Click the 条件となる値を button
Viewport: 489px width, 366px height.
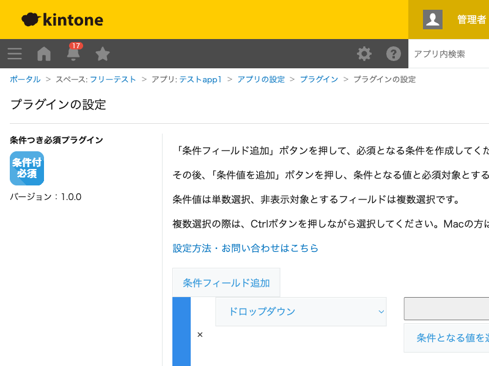point(447,338)
